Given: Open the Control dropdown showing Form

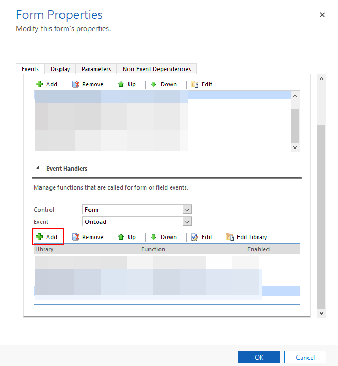Looking at the screenshot, I should (x=137, y=210).
